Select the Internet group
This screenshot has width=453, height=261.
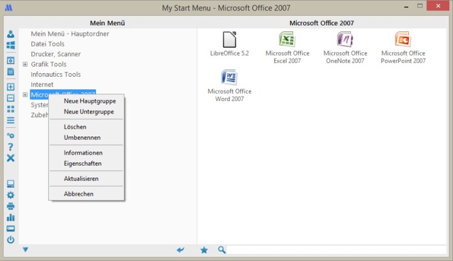(42, 85)
